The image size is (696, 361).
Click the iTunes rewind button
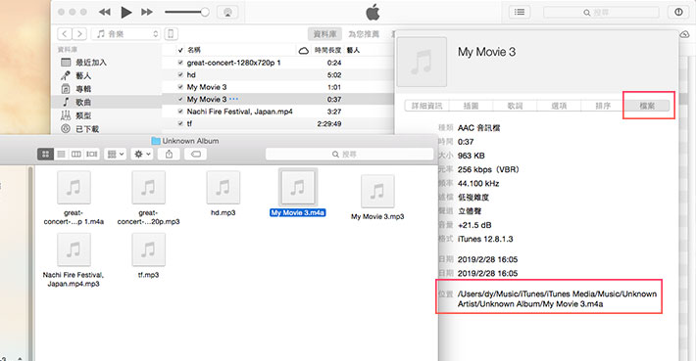(105, 12)
